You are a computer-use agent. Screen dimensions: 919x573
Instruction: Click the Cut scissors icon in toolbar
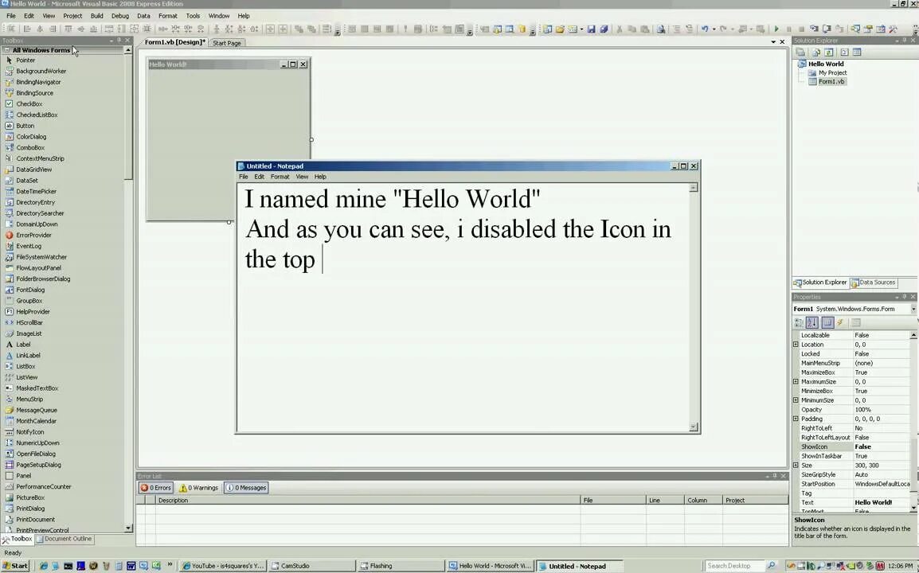click(620, 29)
